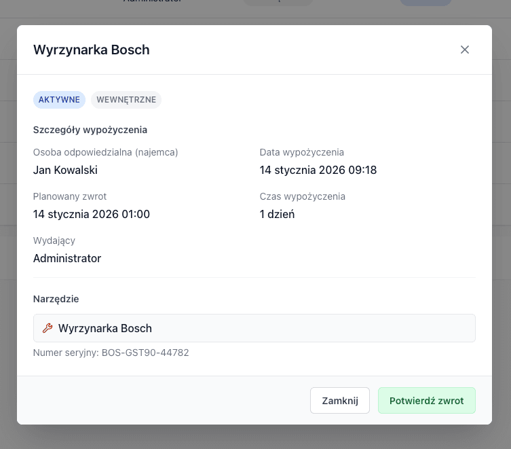Click the Zamknij button

[339, 400]
